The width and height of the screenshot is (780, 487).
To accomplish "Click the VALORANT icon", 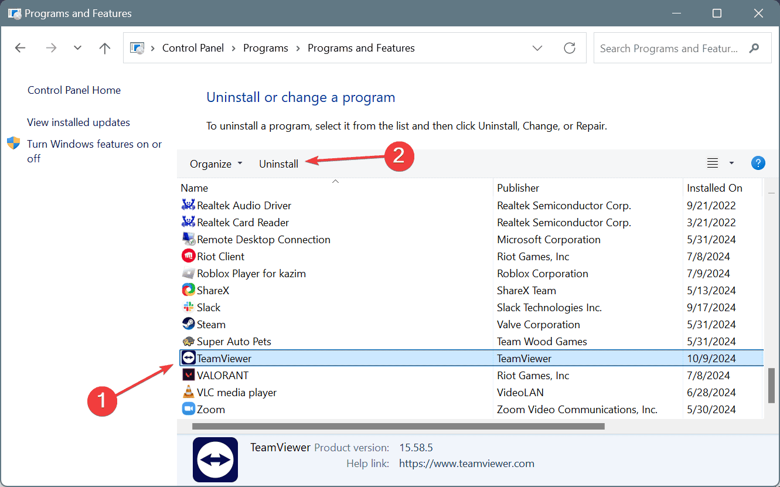I will [188, 375].
